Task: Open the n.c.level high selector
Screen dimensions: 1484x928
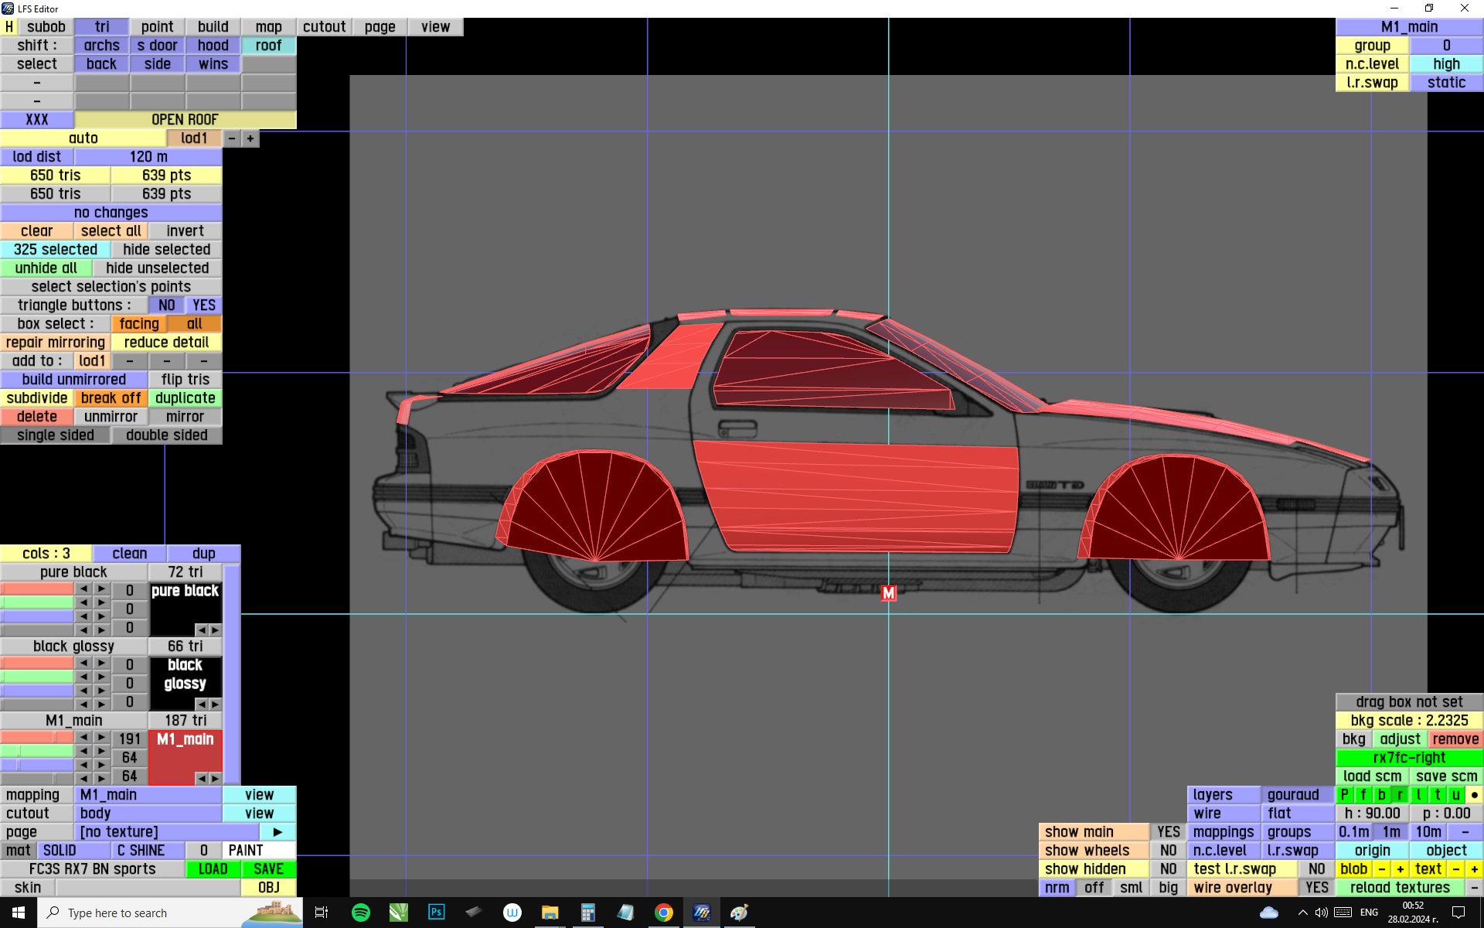Action: [1446, 64]
